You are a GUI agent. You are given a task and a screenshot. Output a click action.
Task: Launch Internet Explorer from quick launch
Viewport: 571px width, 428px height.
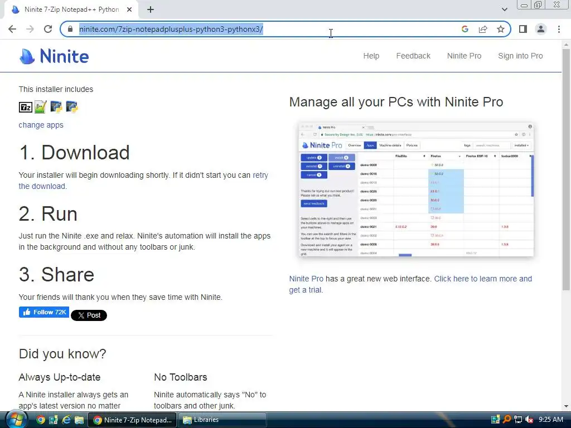click(x=66, y=420)
